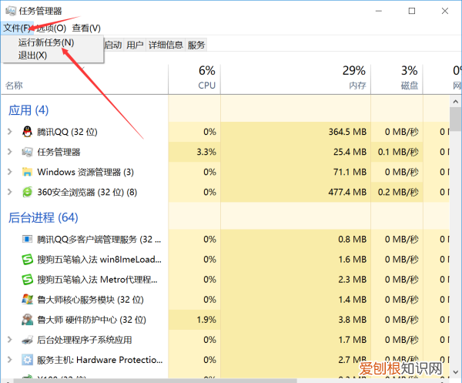This screenshot has height=383, width=462.
Task: Choose 运行新任务(N) from the File menu
Action: click(46, 42)
